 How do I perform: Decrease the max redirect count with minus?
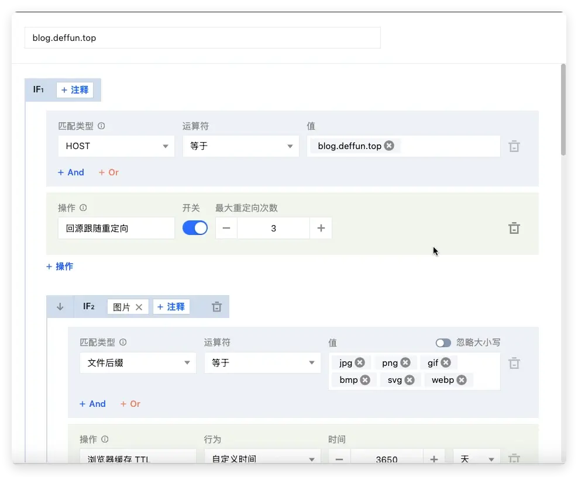[226, 228]
